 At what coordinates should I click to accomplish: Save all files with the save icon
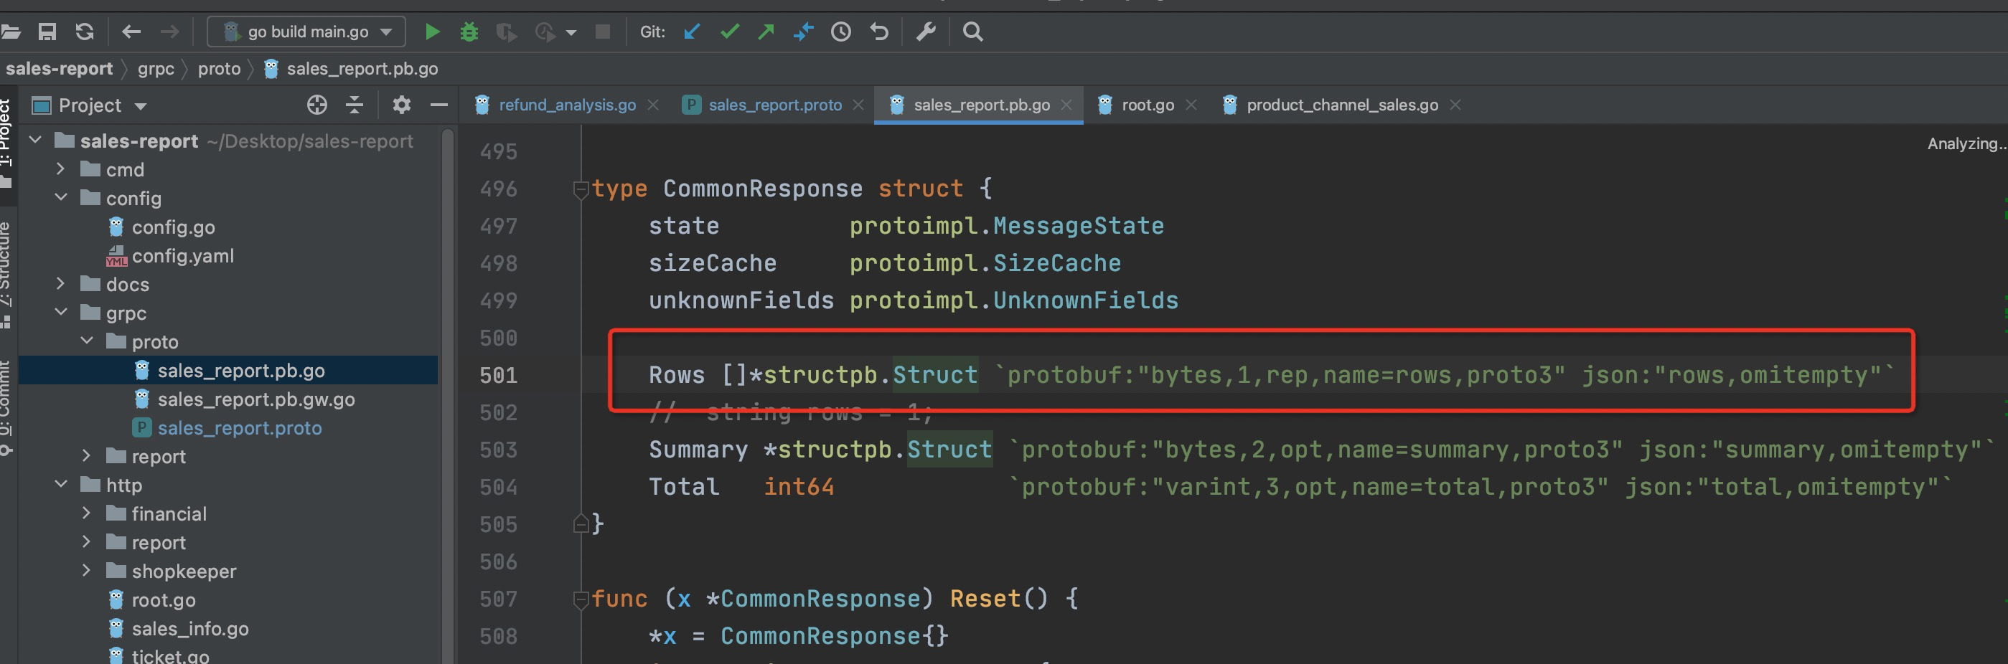point(47,32)
